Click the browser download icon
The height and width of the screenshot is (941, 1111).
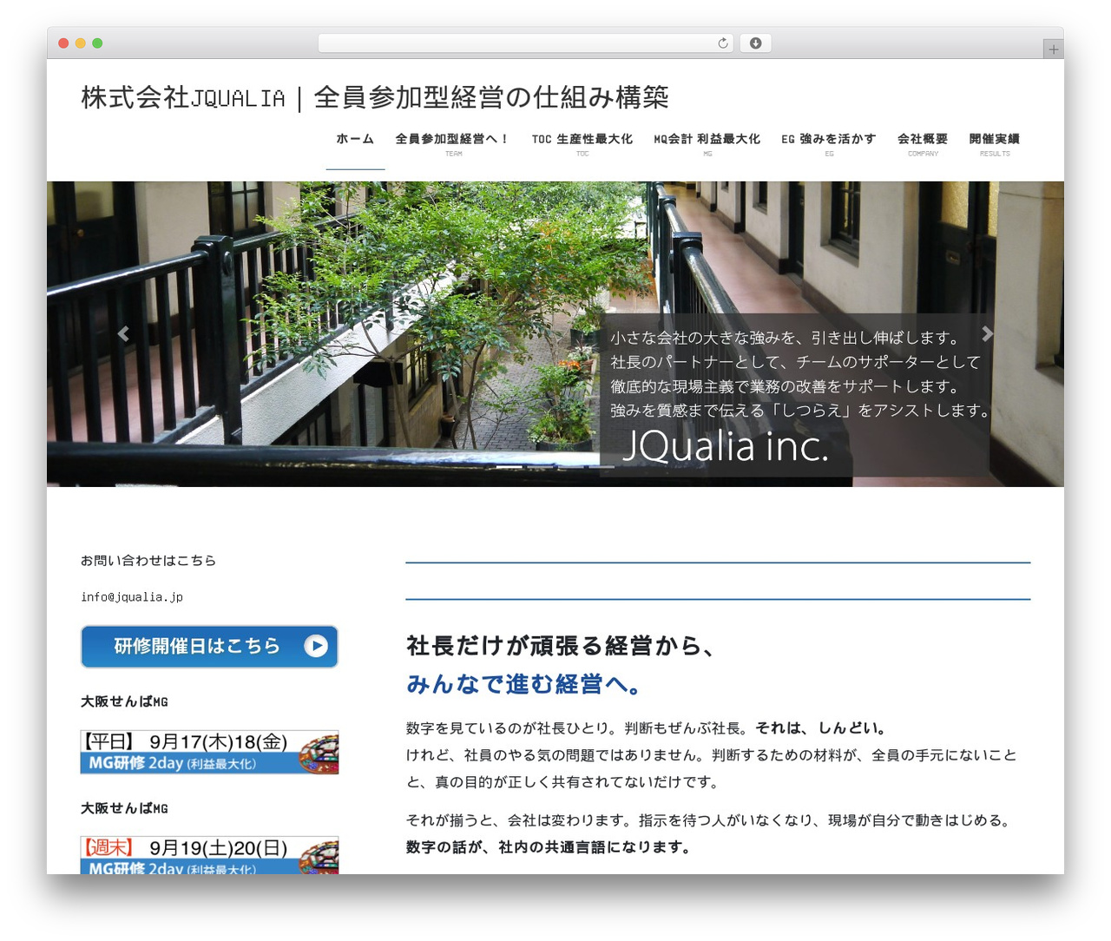tap(756, 43)
